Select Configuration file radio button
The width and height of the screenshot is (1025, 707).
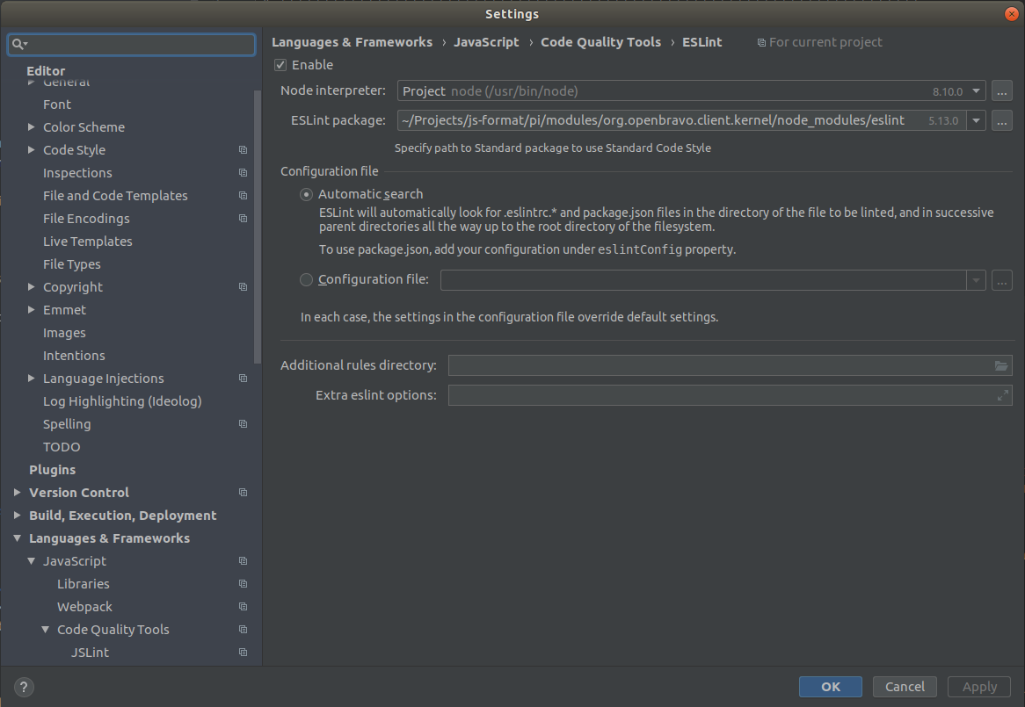coord(306,280)
